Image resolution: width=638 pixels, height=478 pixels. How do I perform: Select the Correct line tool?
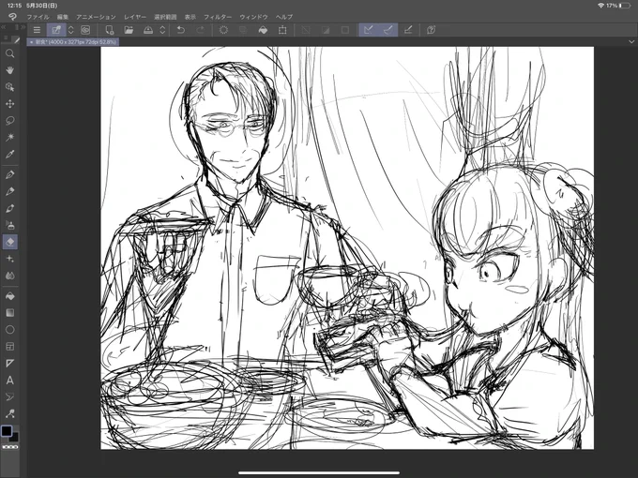(x=9, y=413)
